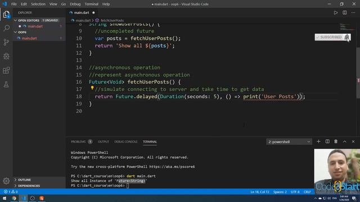
Task: Switch to the Output tab
Action: [103, 142]
